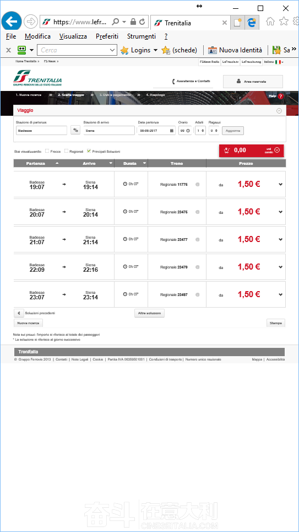Click the info dot for Regionale 11776
Viewport: 299px width, 532px height.
(x=198, y=184)
